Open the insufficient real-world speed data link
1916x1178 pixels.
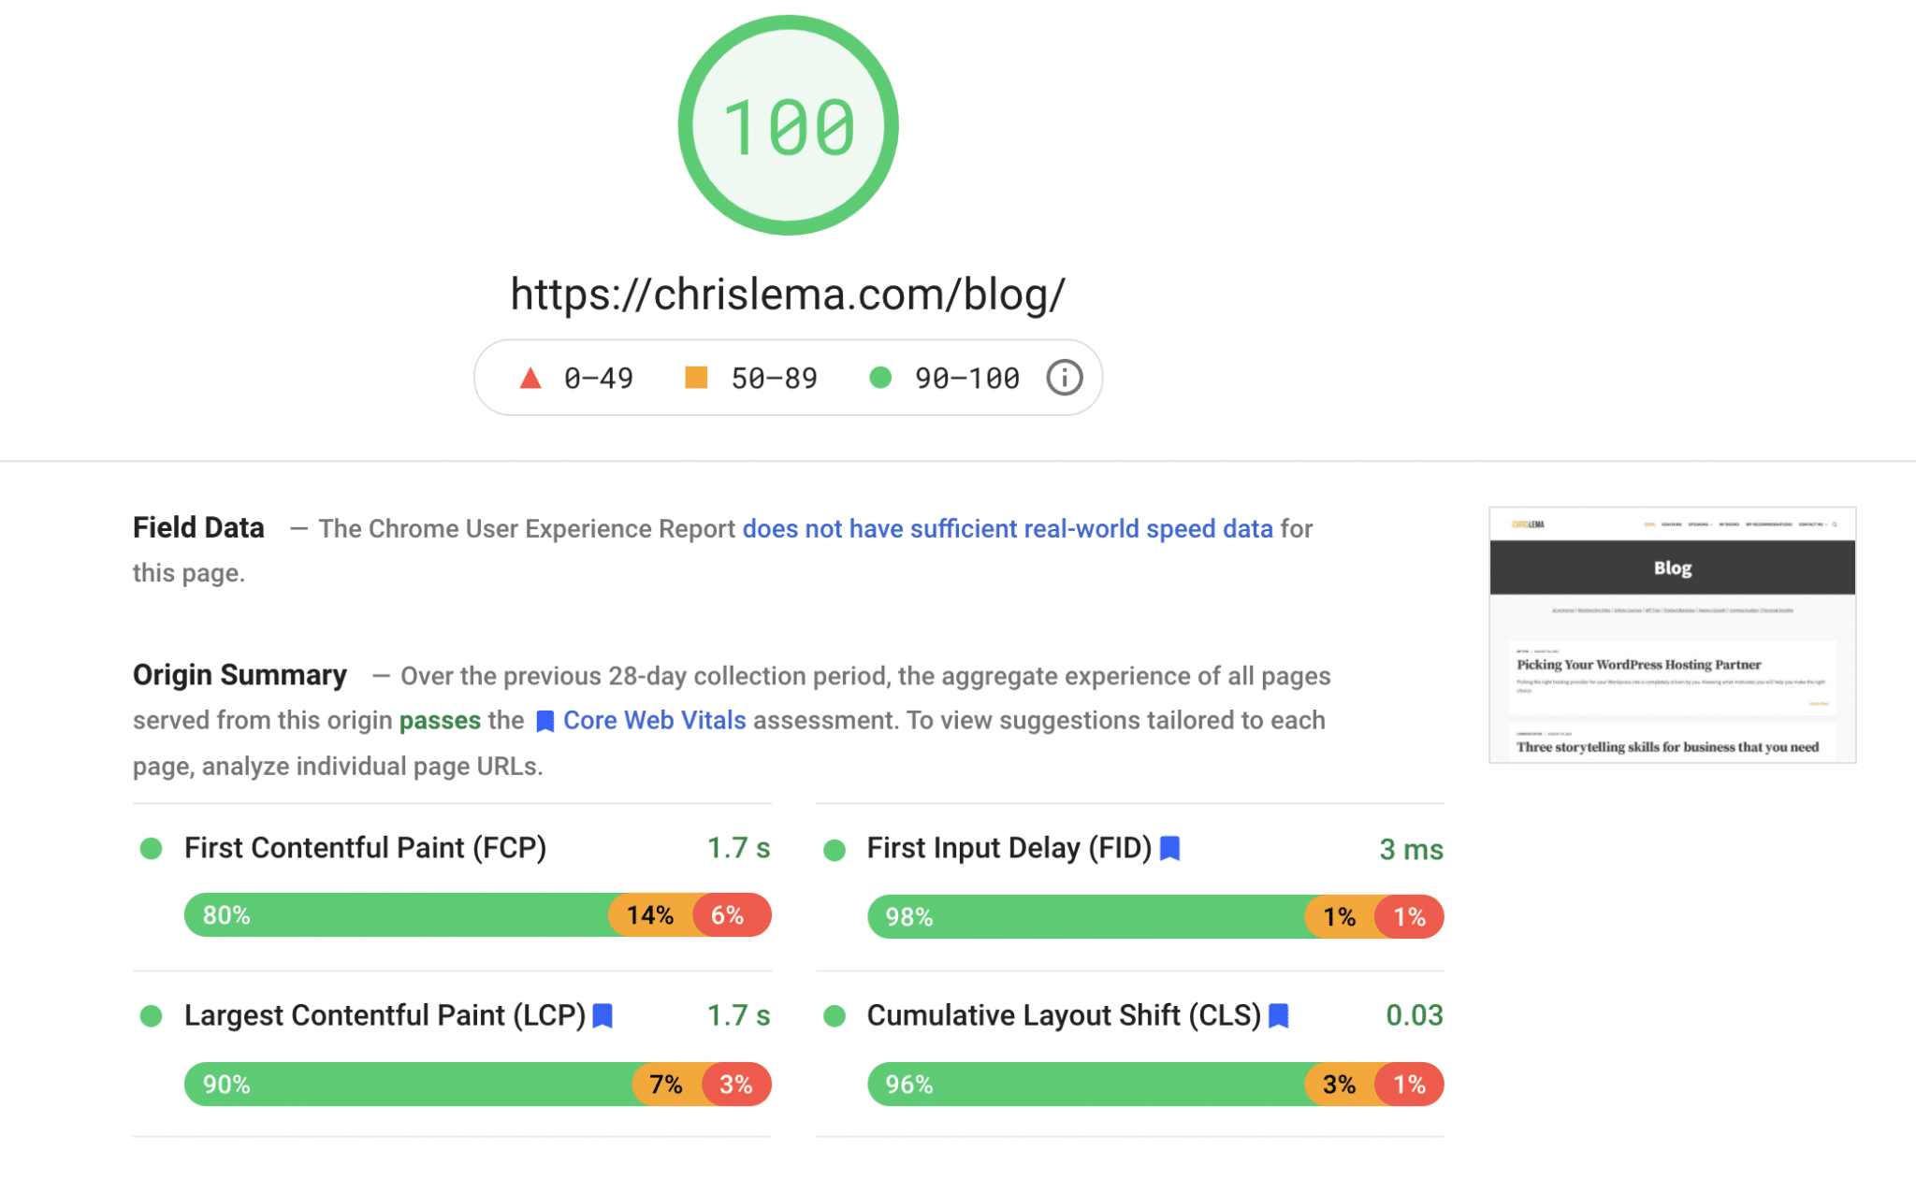[1007, 528]
